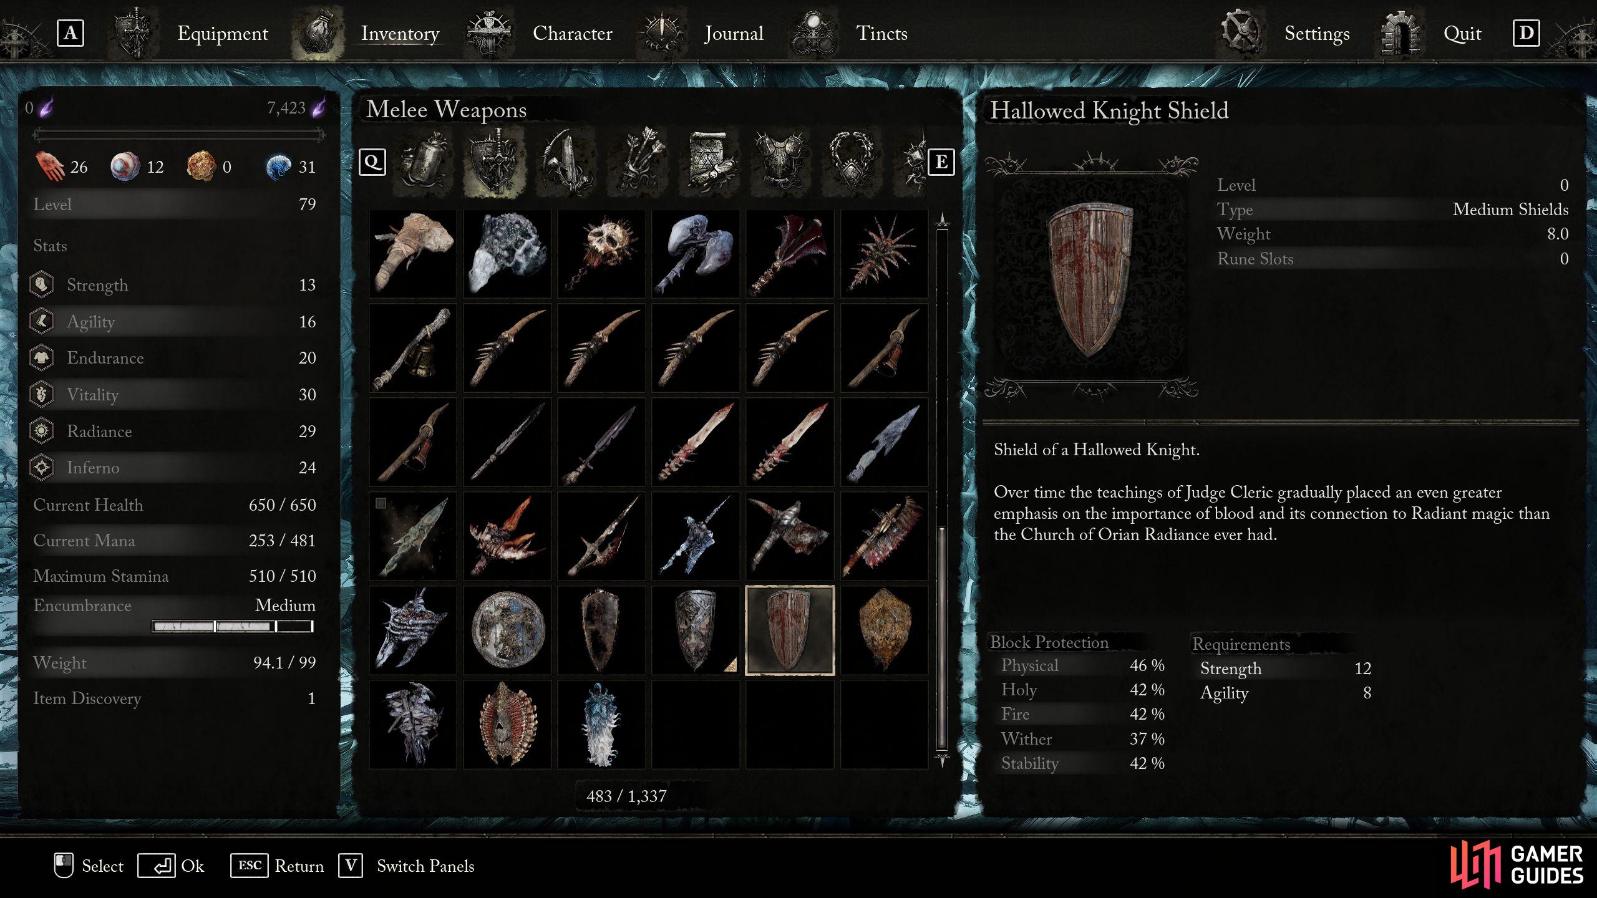Click the inventory scrollbar up arrow
The height and width of the screenshot is (898, 1597).
tap(942, 220)
